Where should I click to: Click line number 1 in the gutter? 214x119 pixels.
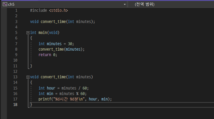click(x=16, y=10)
